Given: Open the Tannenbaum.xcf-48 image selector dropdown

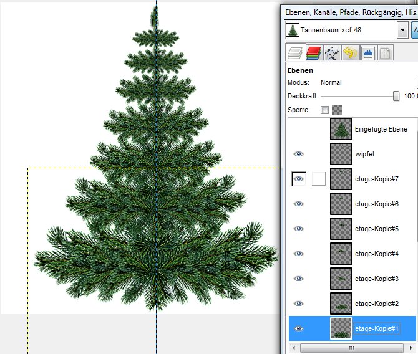Looking at the screenshot, I should coord(402,29).
